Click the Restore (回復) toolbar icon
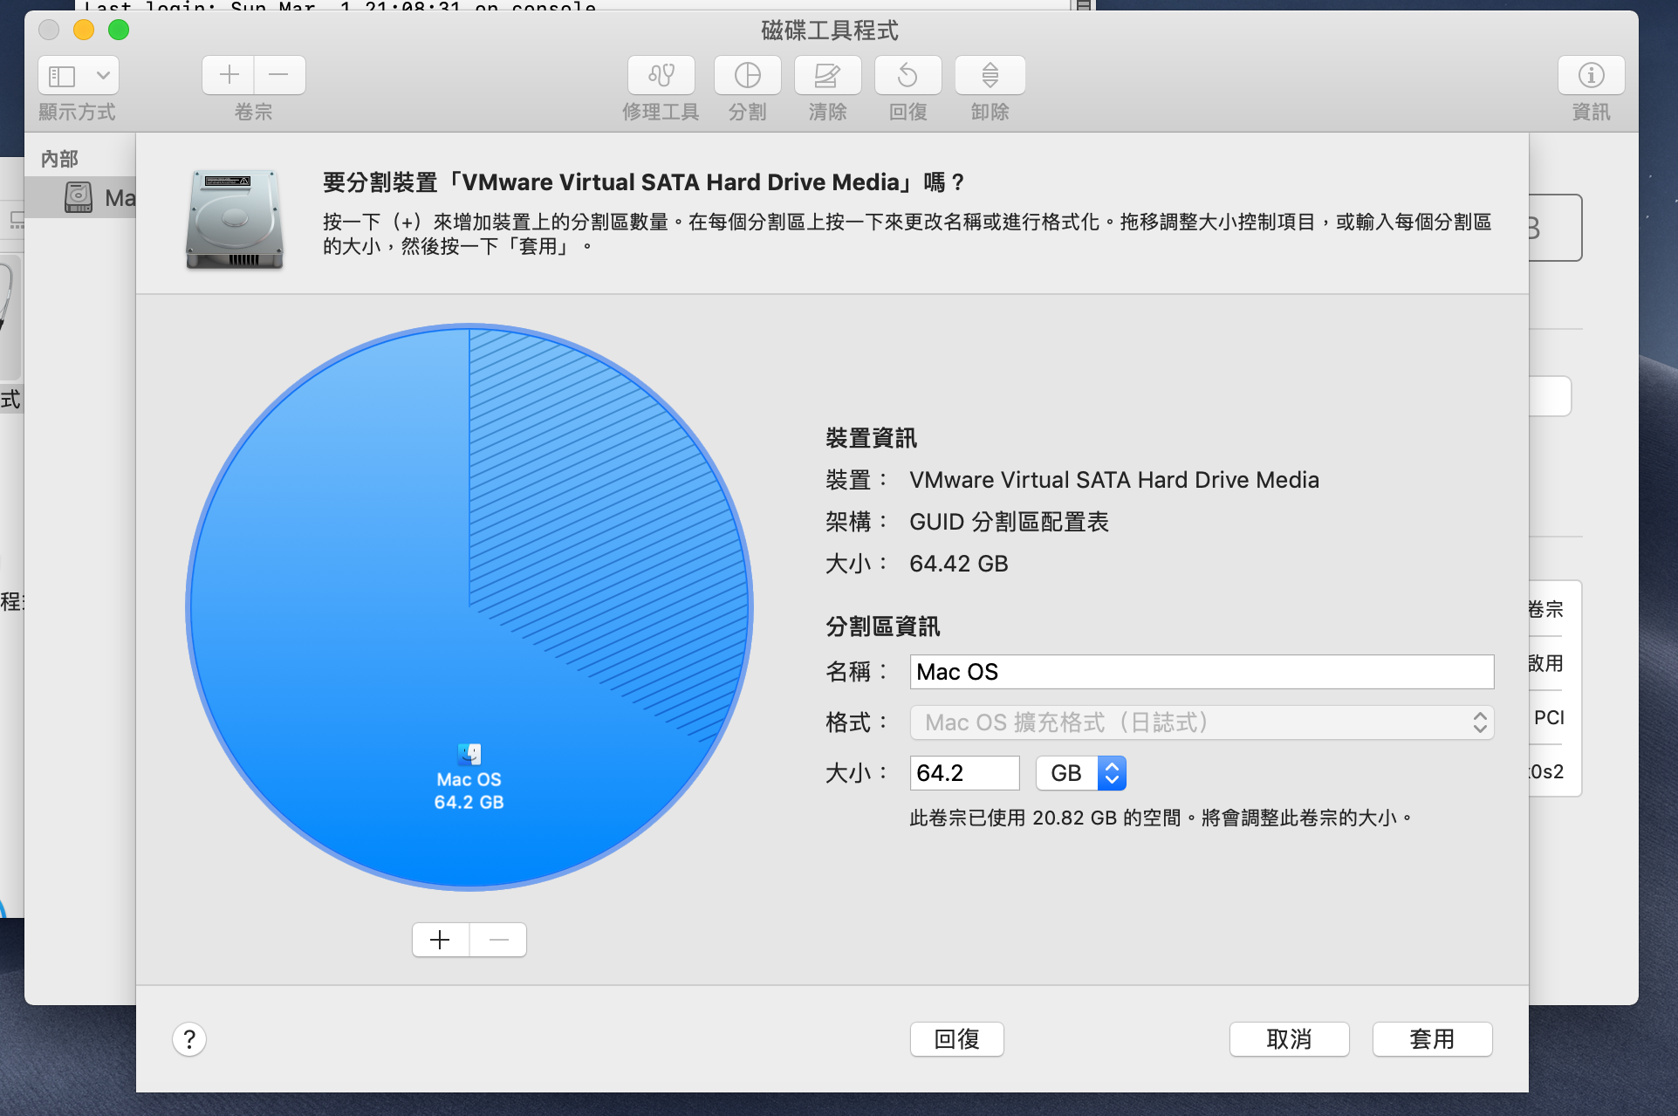 (x=907, y=75)
